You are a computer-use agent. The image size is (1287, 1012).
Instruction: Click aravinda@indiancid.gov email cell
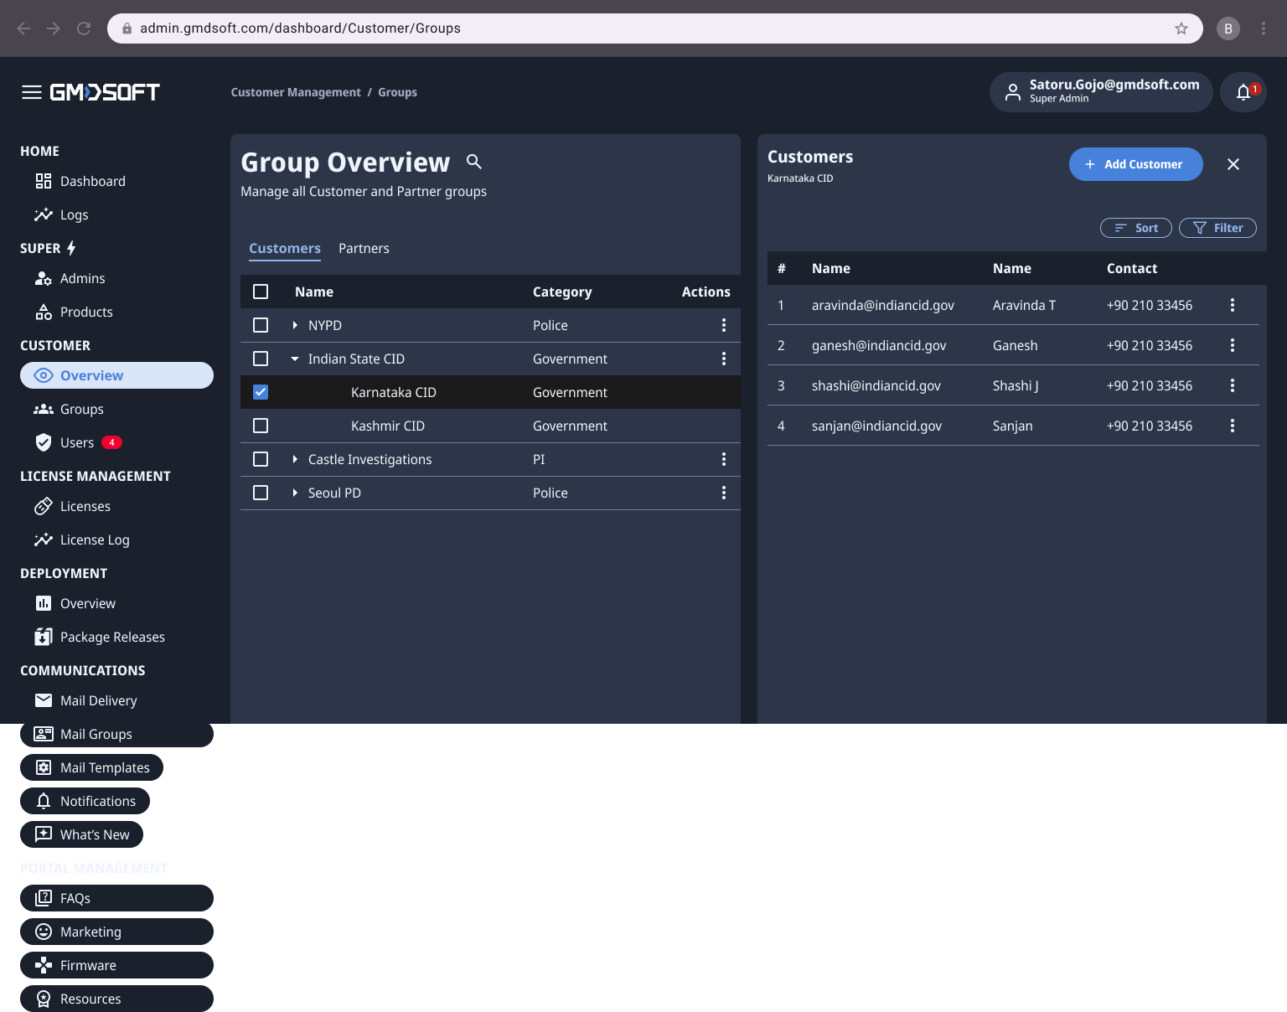[883, 305]
